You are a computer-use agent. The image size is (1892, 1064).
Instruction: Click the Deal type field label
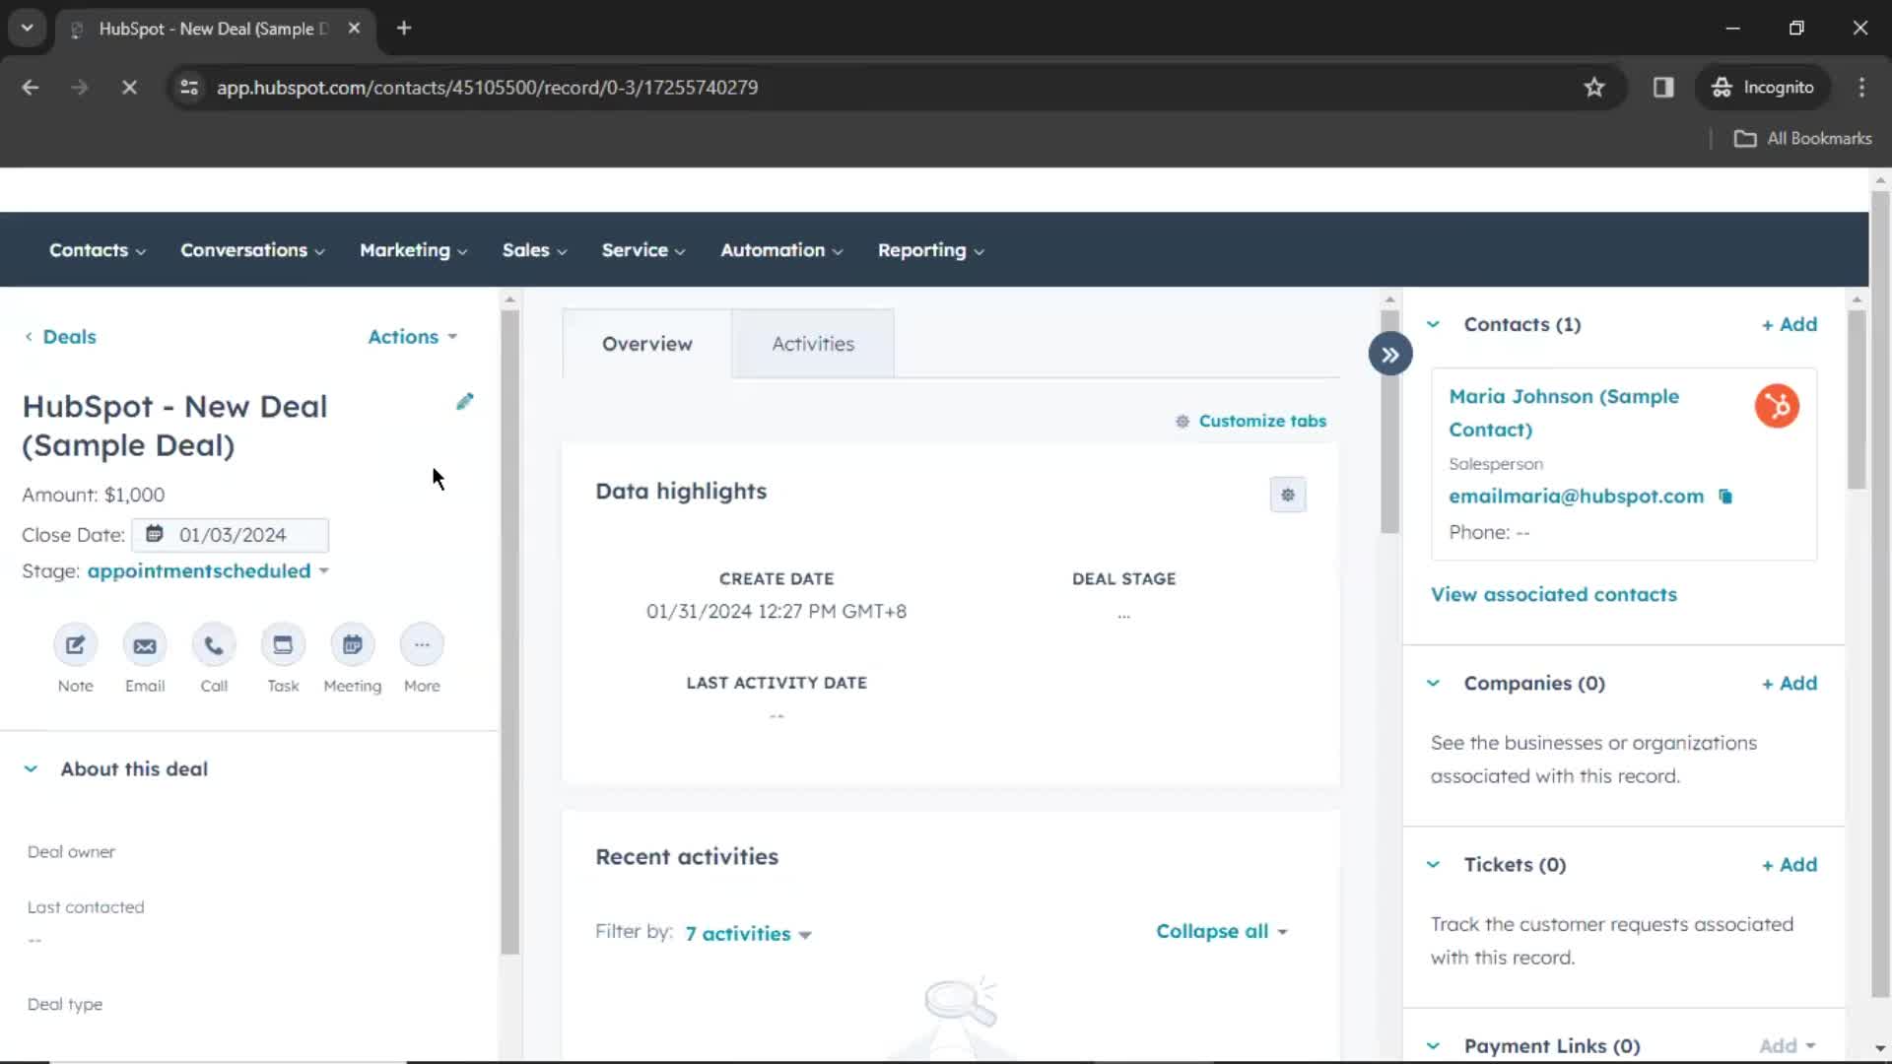click(x=65, y=1005)
